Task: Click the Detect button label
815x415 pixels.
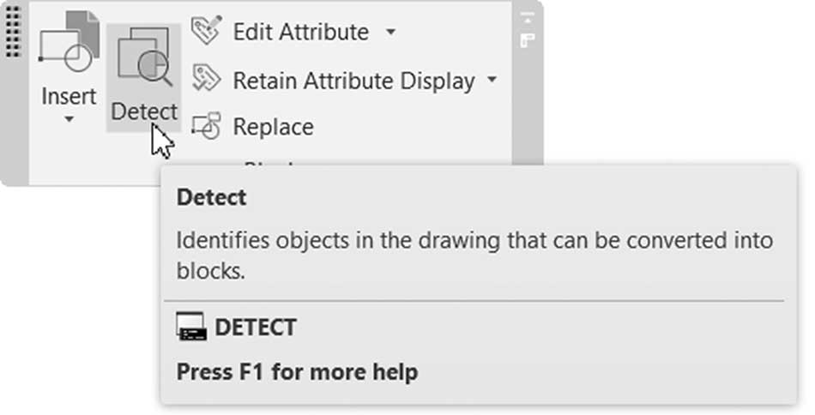Action: 144,111
